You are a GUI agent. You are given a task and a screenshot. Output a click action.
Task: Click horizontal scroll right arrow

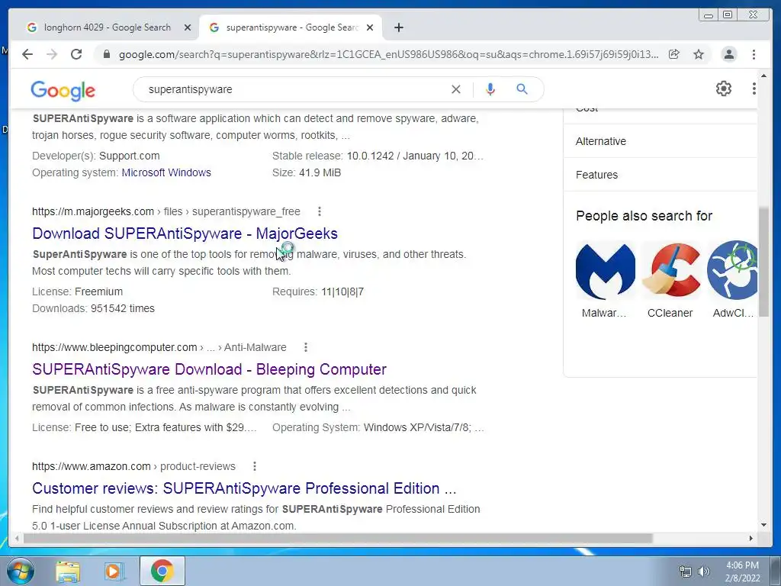[x=751, y=538]
